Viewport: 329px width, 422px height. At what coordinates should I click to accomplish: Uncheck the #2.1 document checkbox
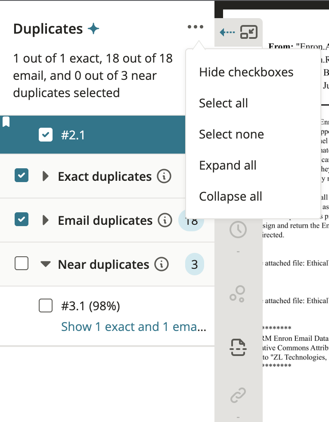46,134
